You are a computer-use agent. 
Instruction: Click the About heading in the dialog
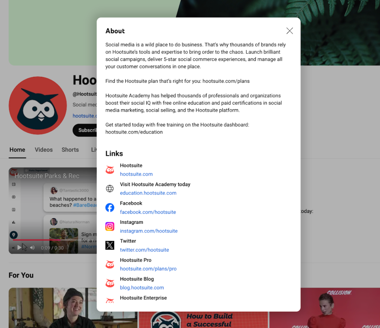[115, 31]
